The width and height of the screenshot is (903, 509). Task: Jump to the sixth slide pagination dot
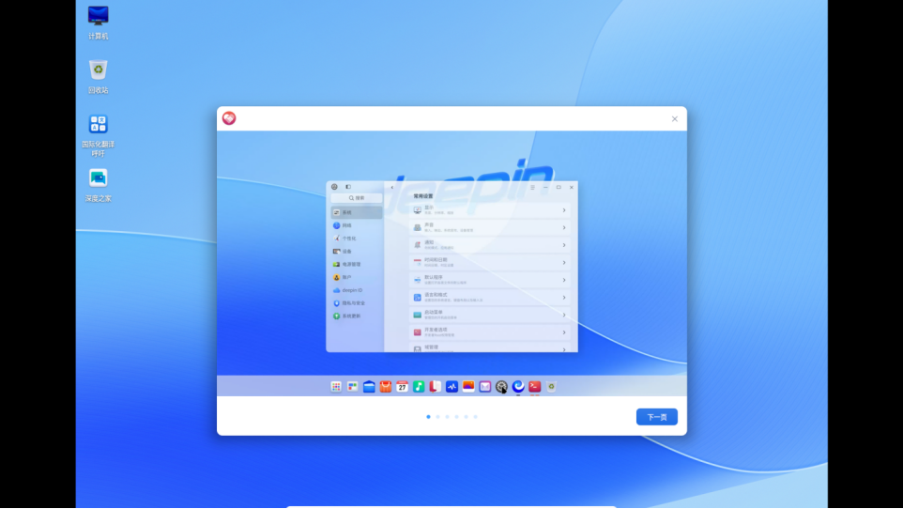click(x=475, y=417)
